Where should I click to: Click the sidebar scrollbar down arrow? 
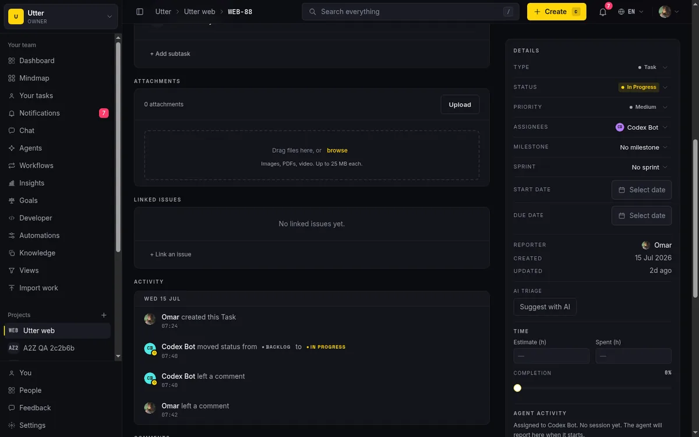click(118, 355)
